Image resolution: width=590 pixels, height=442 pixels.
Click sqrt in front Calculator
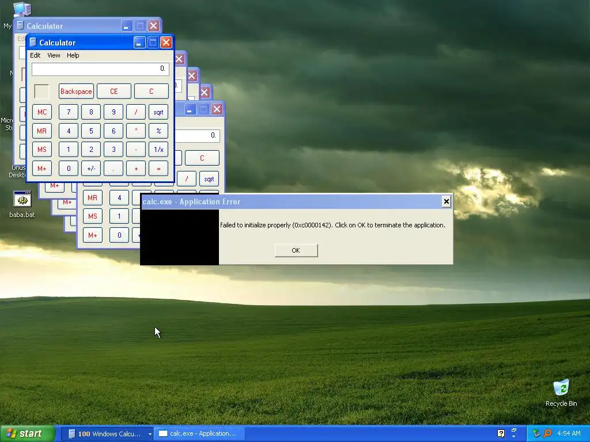point(158,112)
